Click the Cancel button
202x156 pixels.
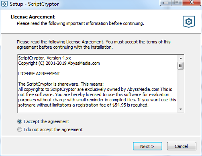coord(182,146)
